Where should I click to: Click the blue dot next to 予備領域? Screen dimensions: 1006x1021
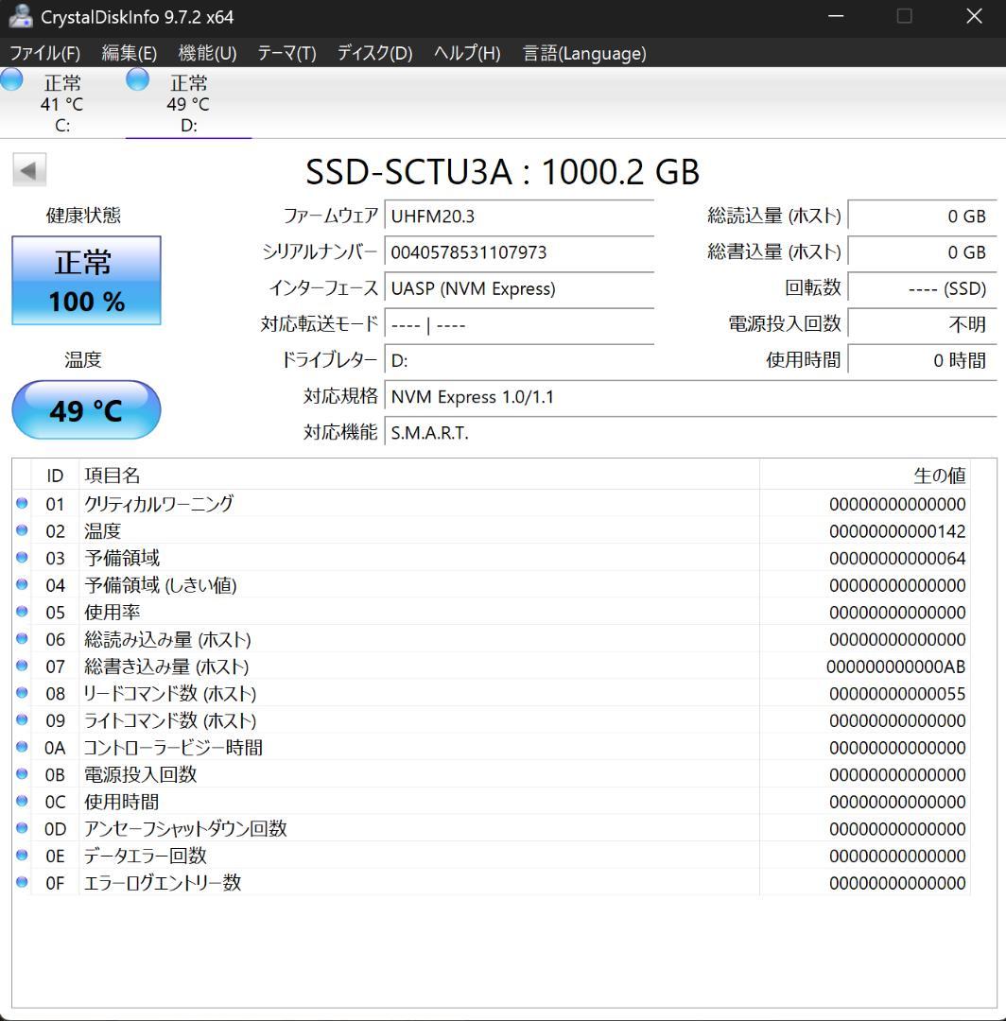21,558
